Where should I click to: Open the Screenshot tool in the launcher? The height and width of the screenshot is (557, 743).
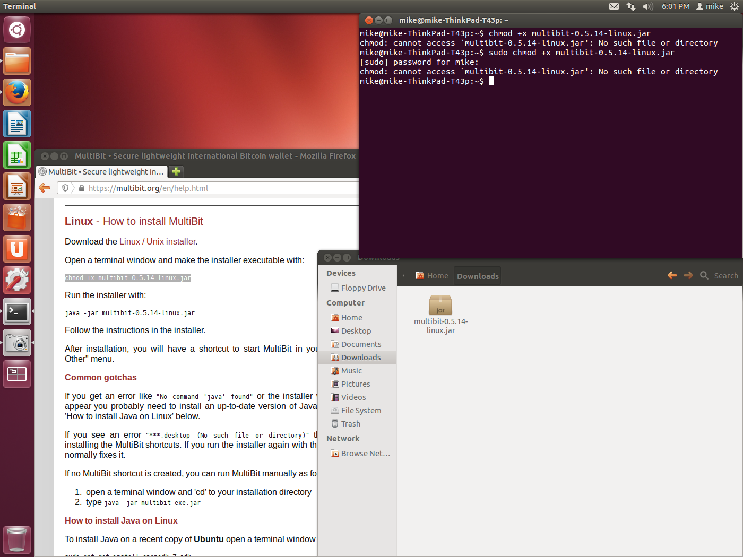[17, 343]
